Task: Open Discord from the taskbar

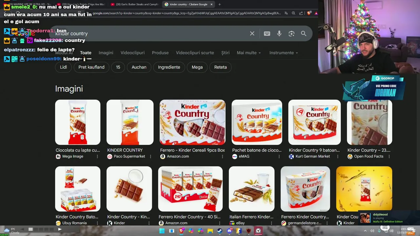Action: point(229,231)
